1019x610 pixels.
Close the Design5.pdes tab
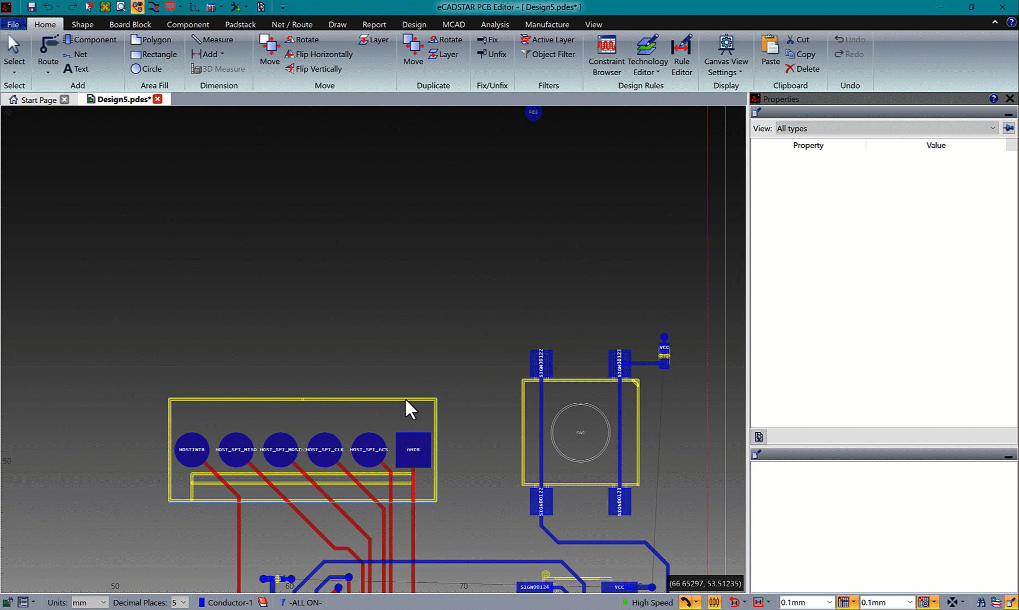pyautogui.click(x=158, y=99)
